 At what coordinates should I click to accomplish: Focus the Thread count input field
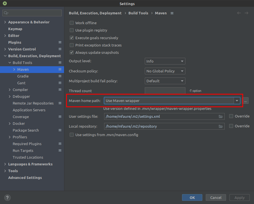pyautogui.click(x=165, y=91)
